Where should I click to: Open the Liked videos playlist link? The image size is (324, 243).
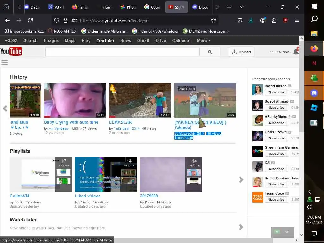88,196
